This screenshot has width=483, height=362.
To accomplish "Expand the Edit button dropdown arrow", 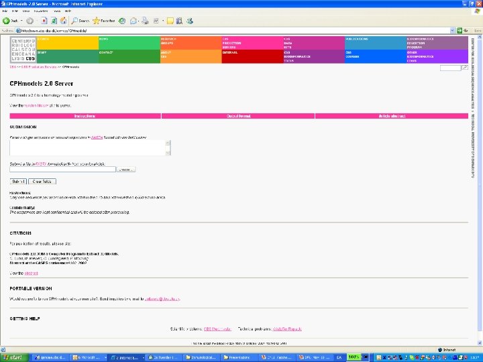I will point(163,21).
